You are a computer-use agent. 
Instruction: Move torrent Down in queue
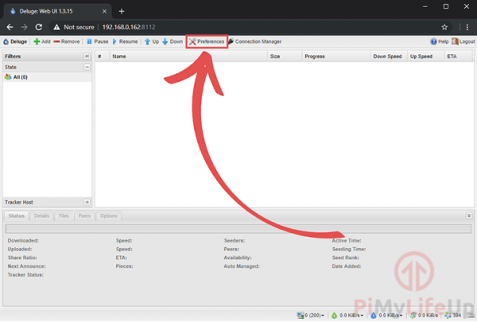(173, 41)
